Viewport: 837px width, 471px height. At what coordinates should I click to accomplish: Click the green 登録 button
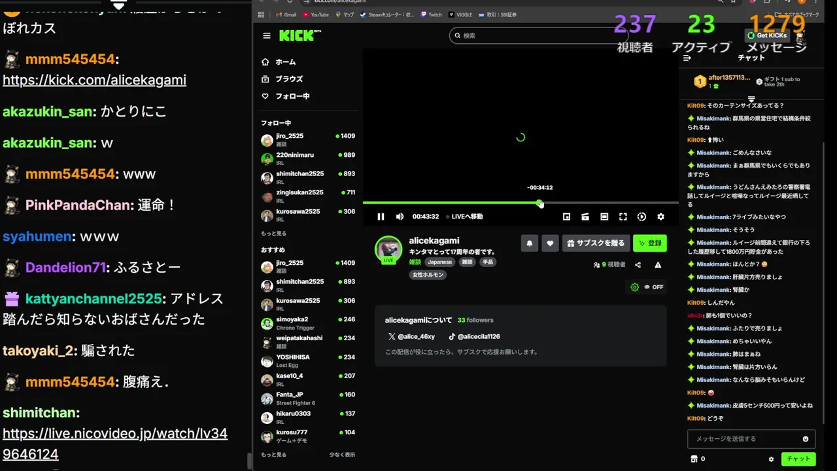(x=650, y=243)
